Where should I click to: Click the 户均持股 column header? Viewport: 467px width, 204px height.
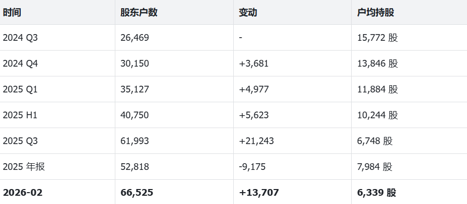coord(375,12)
